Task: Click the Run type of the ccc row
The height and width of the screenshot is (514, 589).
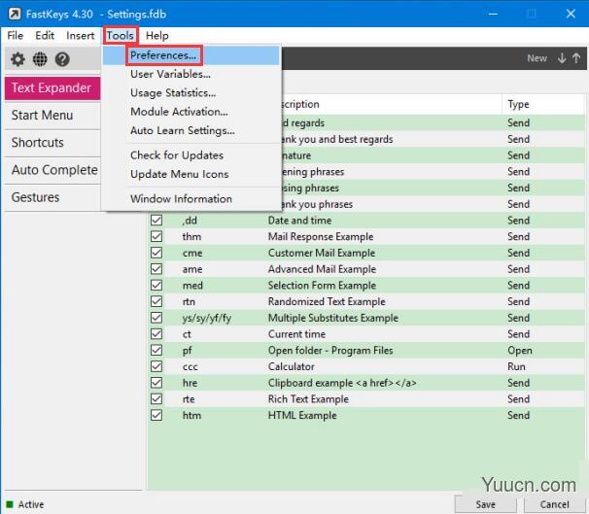Action: pyautogui.click(x=516, y=366)
